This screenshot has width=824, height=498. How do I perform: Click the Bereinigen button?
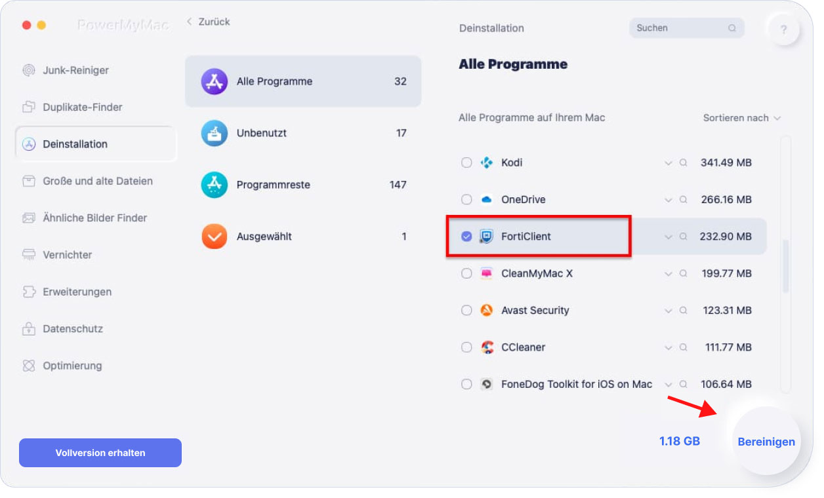pos(766,441)
